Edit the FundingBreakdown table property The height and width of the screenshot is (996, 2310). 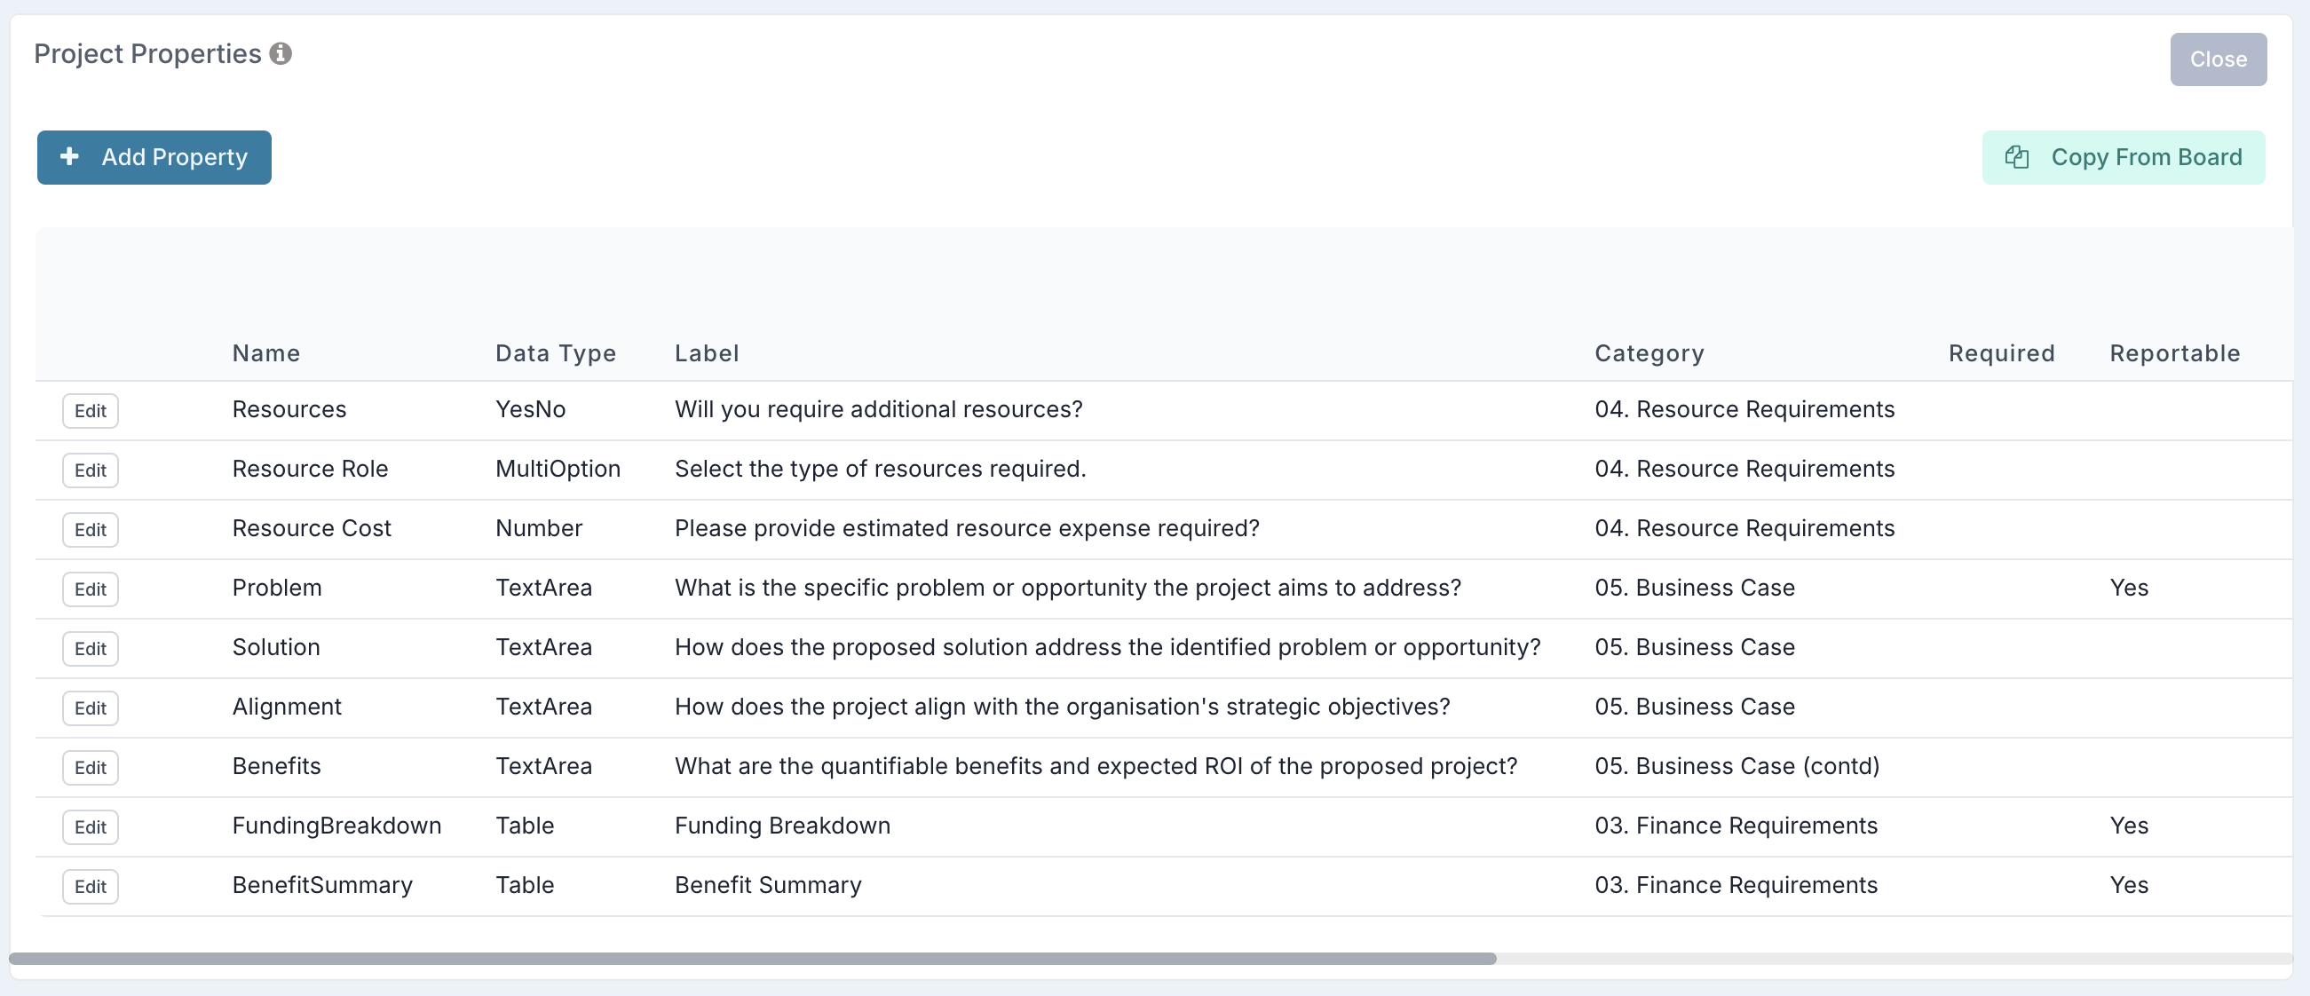pos(91,826)
